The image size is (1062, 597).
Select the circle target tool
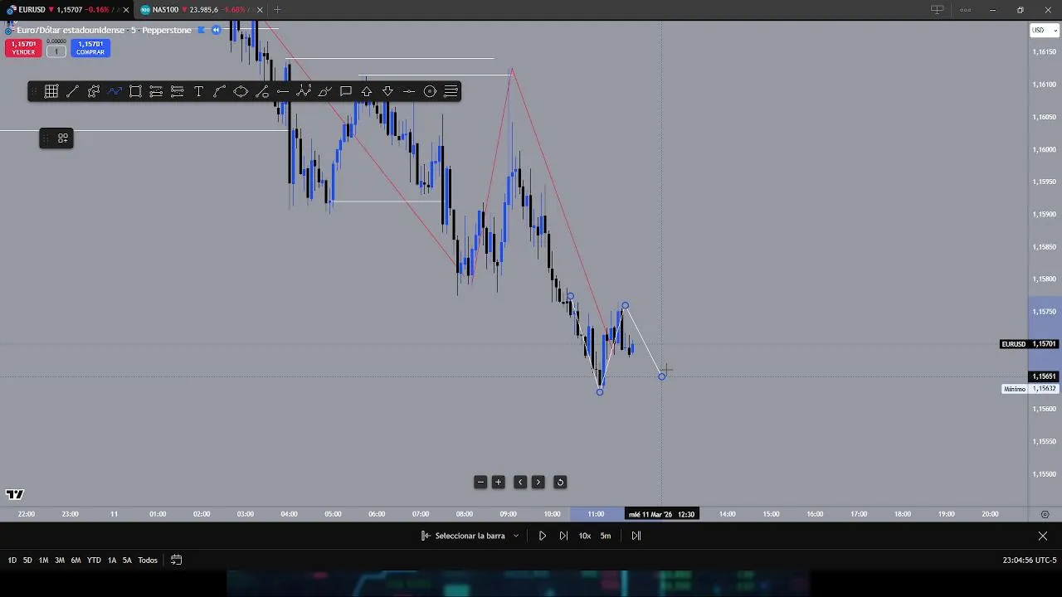[x=430, y=91]
